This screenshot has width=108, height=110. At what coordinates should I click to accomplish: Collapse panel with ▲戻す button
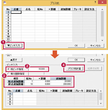coord(14,60)
